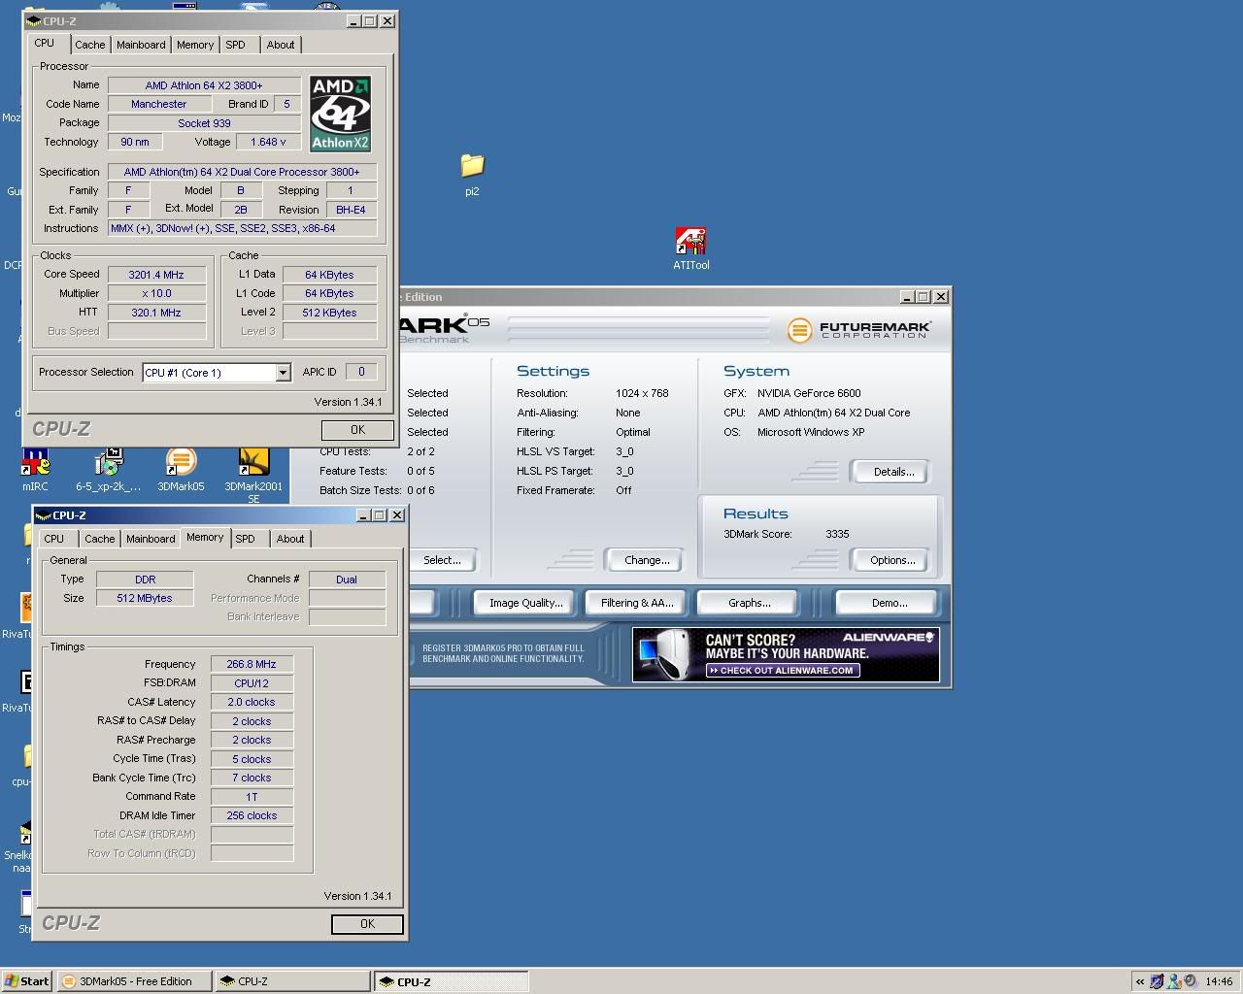1243x994 pixels.
Task: Expand hidden tray icons with the chevron
Action: click(1140, 981)
